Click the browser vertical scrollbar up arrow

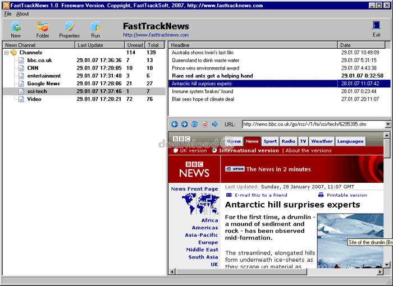point(387,136)
